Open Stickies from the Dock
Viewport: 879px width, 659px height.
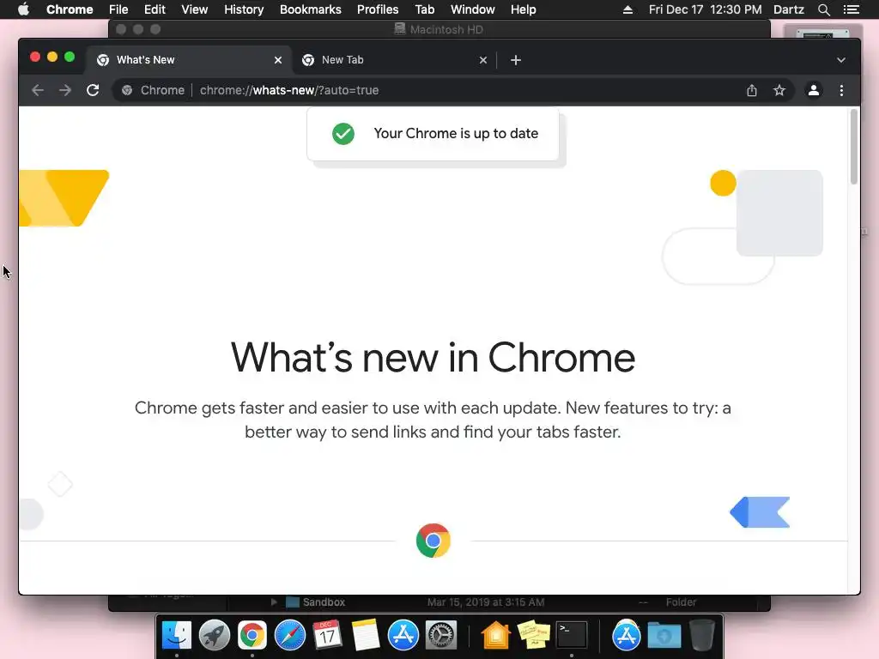tap(534, 636)
